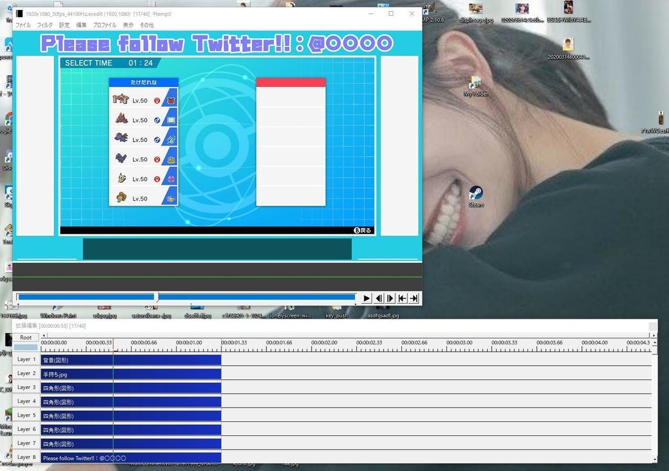Open the lonelyscreen desktop shortcut

click(x=289, y=312)
